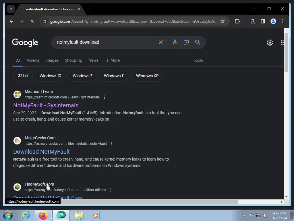Viewport: 294px width, 221px height.
Task: Open options for FindMySoft result
Action: point(111,190)
